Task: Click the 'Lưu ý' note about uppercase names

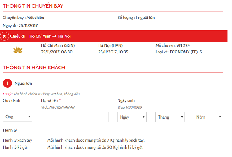Action: (41, 94)
